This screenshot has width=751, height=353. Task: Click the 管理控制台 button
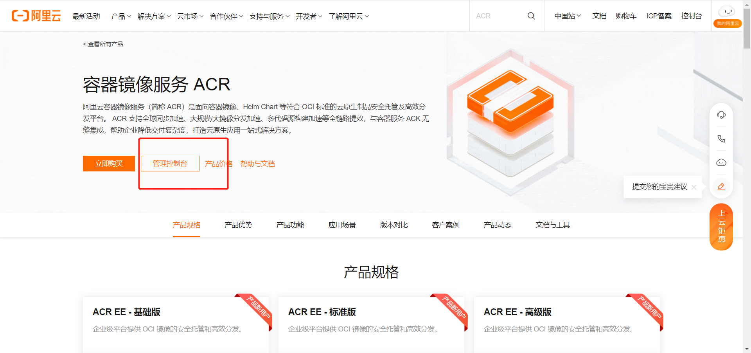tap(170, 164)
